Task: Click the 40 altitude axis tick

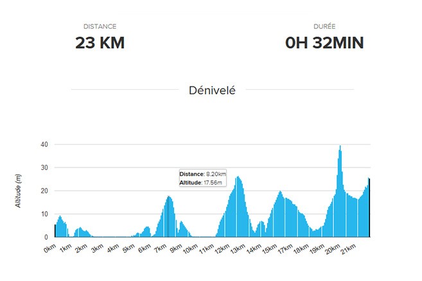Action: coord(44,144)
